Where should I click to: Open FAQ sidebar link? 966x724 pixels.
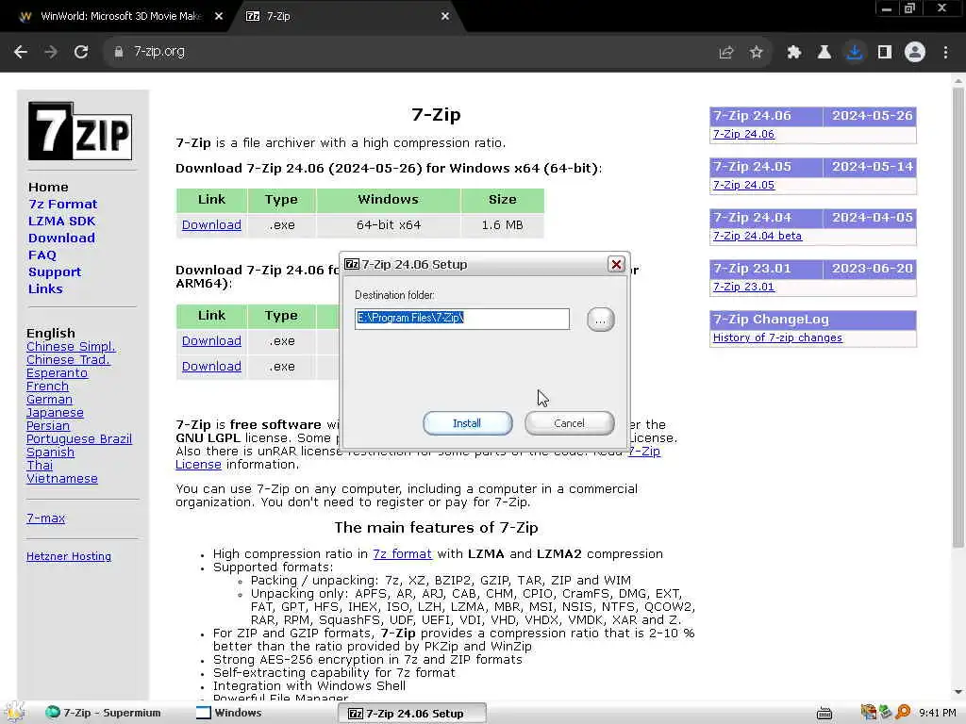click(x=42, y=255)
